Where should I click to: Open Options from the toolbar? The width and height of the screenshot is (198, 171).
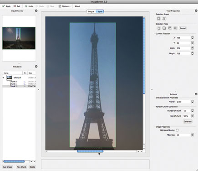coord(65,6)
